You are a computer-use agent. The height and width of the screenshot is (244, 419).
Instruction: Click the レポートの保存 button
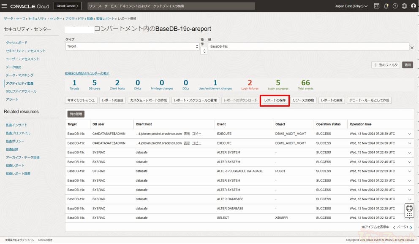pyautogui.click(x=275, y=100)
